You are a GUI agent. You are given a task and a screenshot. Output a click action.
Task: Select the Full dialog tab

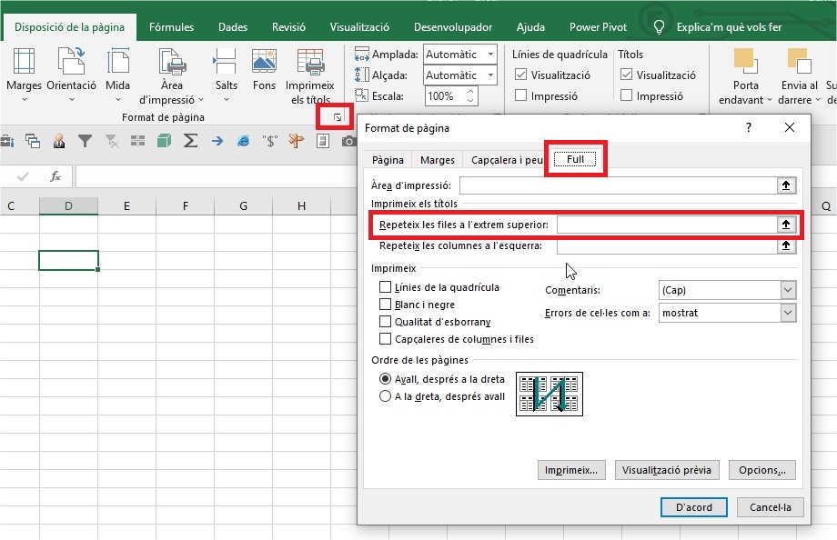coord(575,159)
